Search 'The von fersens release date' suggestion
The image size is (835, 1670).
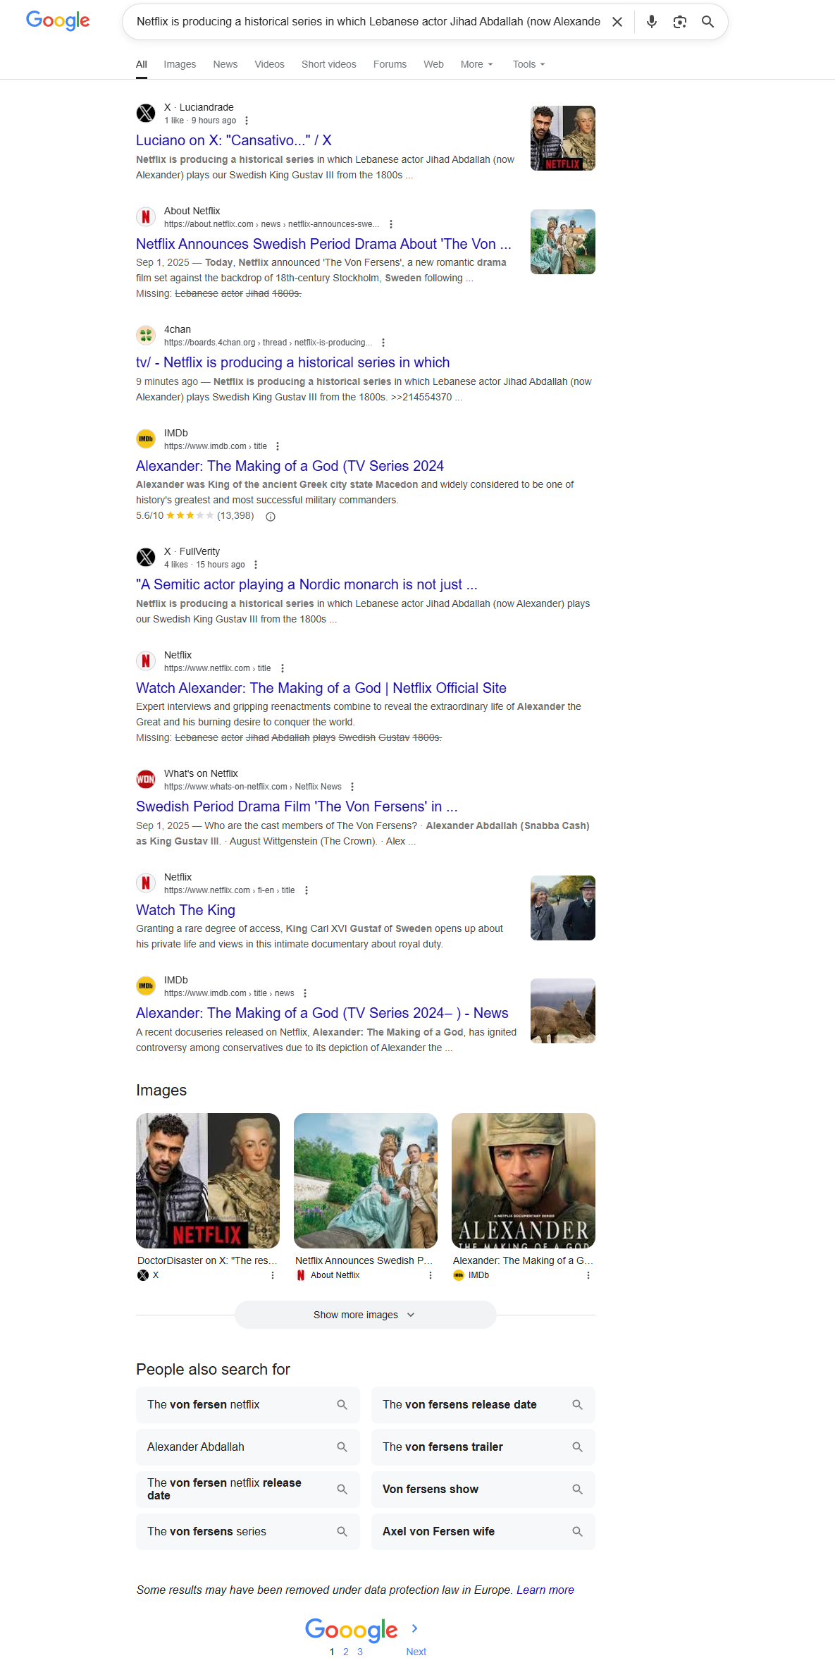coord(483,1405)
